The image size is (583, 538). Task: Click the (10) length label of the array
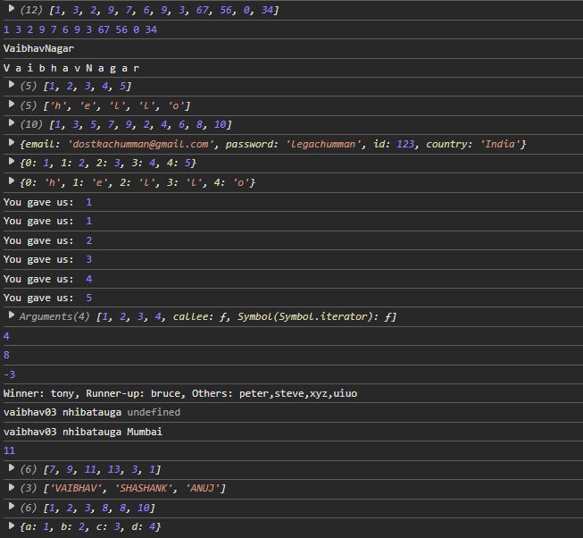point(31,124)
